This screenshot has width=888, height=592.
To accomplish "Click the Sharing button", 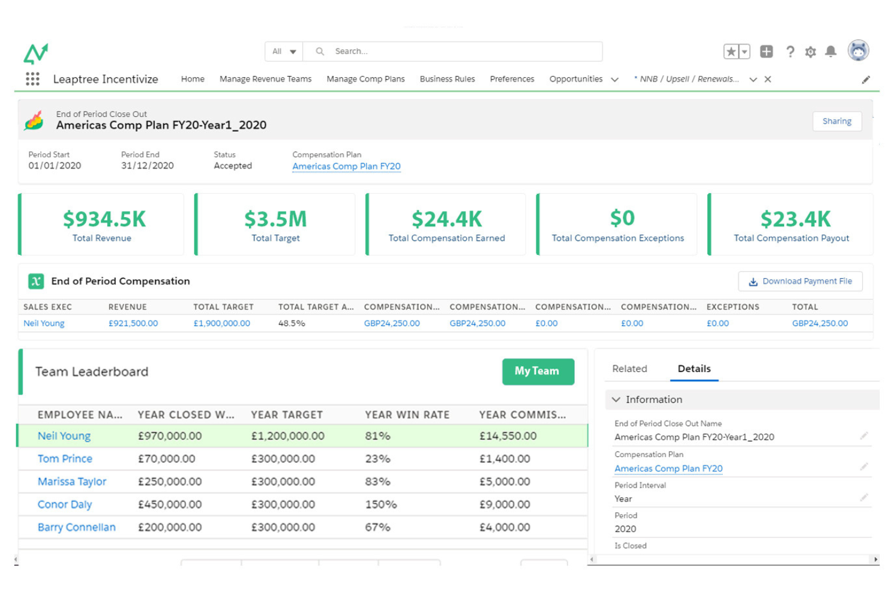I will (836, 121).
